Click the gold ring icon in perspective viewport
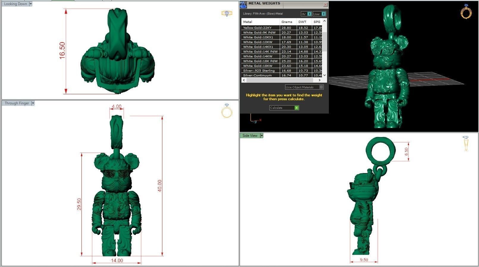Image resolution: width=479 pixels, height=267 pixels. click(x=466, y=12)
